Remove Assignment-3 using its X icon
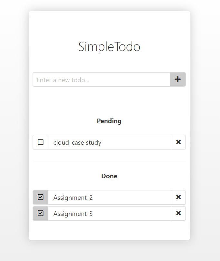The width and height of the screenshot is (220, 261). click(178, 213)
